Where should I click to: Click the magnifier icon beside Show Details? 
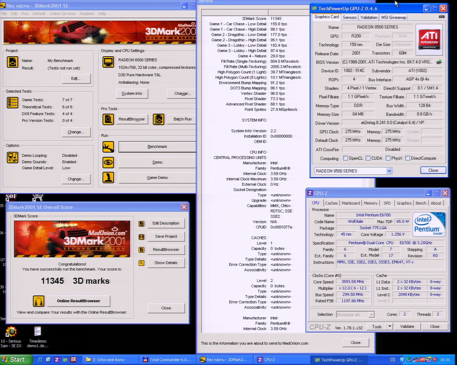142,263
